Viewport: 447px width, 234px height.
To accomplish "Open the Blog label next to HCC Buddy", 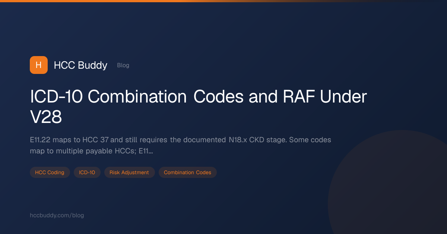I will pos(123,65).
